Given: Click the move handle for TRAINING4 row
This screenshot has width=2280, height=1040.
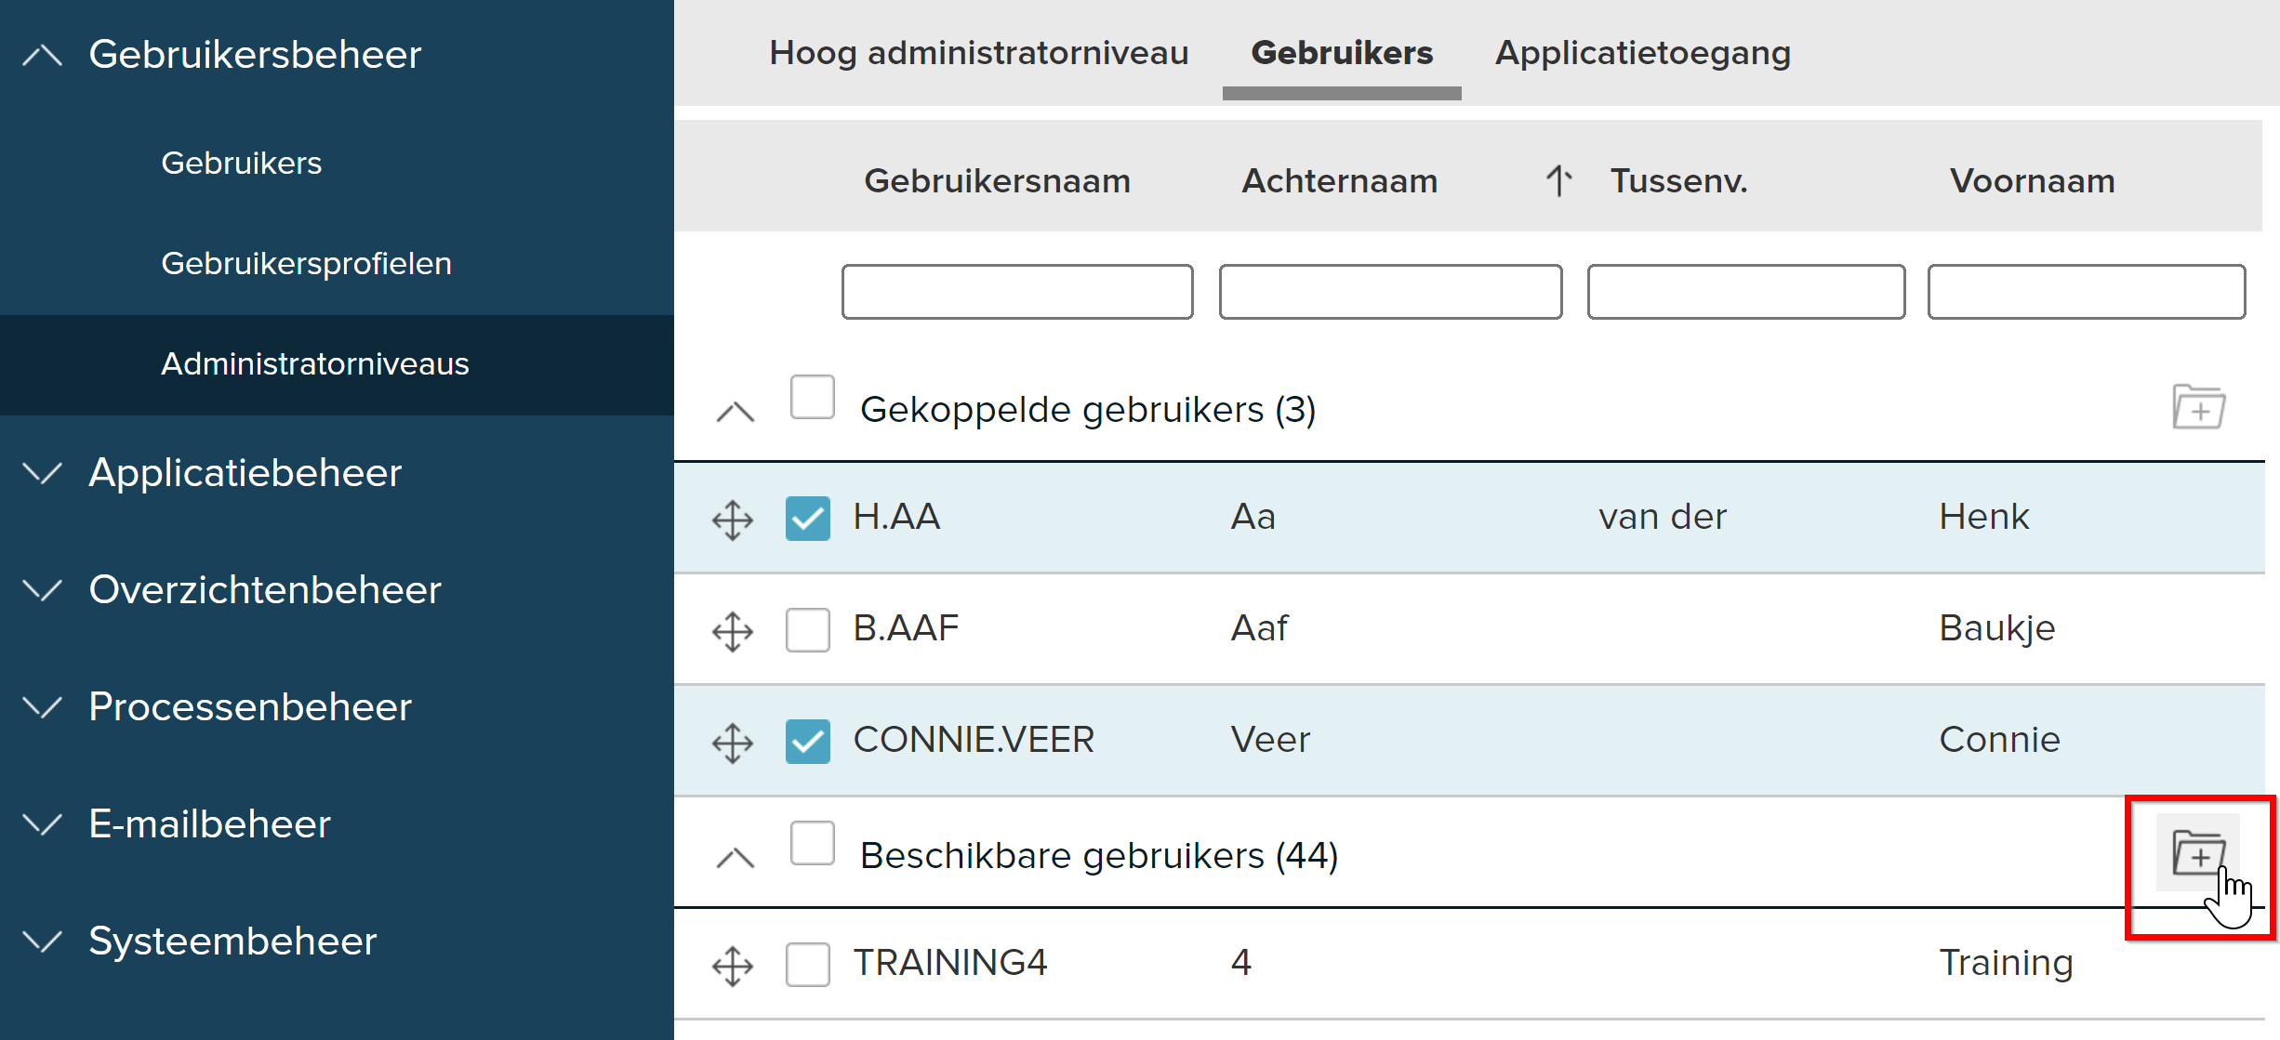Looking at the screenshot, I should pos(733,966).
